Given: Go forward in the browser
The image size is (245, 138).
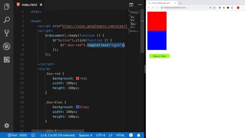Looking at the screenshot, I should 153,8.
